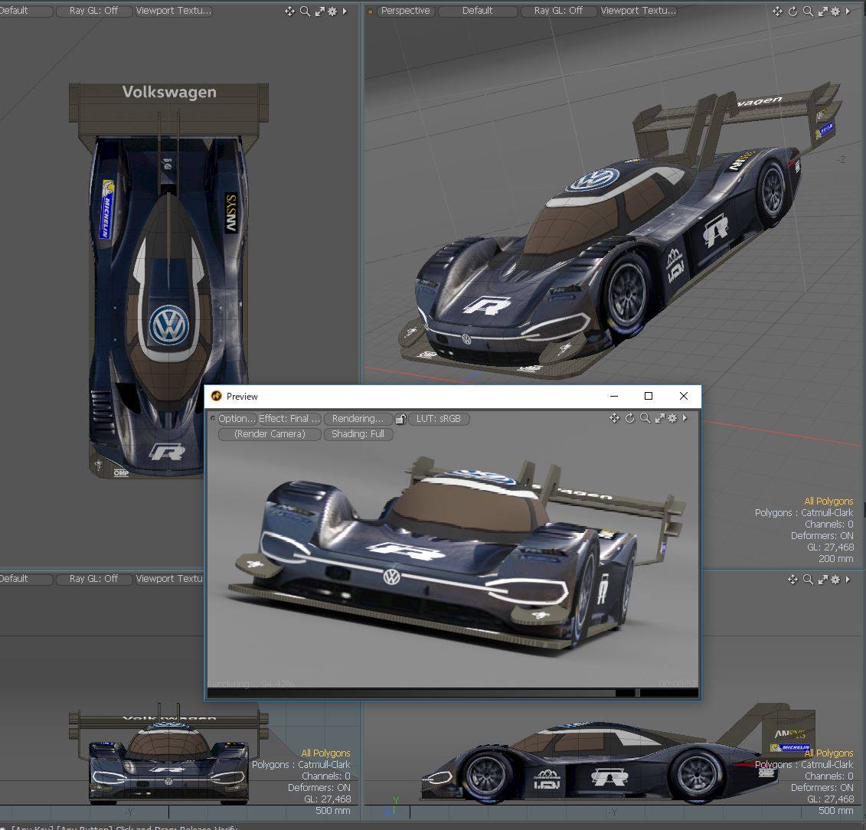Open the Ray GL: Off dropdown in the bottom-left viewport
Screen dimensions: 866x830
94,579
